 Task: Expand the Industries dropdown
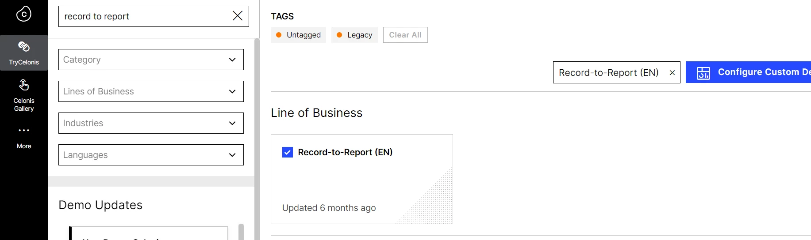(x=151, y=123)
